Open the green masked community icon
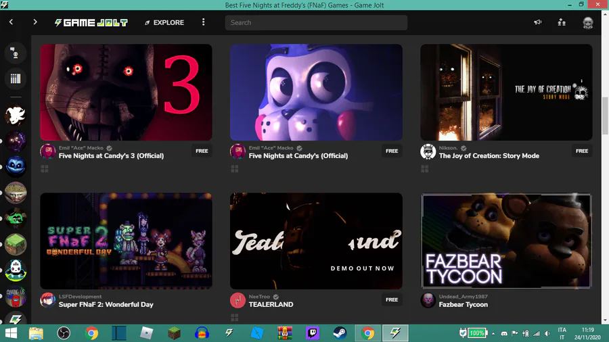The width and height of the screenshot is (609, 342). tap(16, 218)
